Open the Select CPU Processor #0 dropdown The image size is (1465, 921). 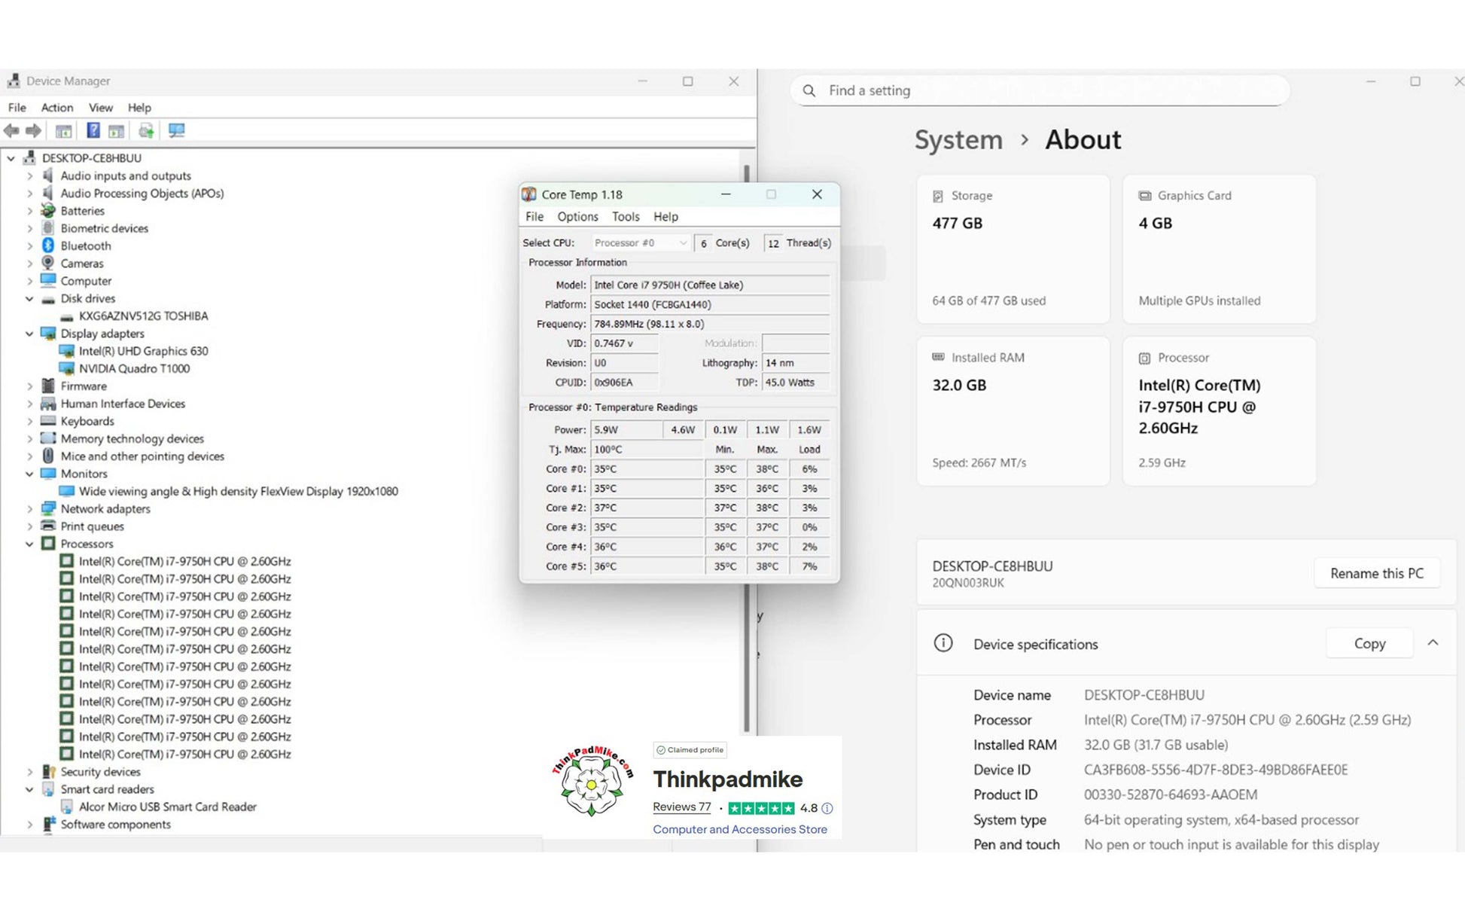(640, 242)
